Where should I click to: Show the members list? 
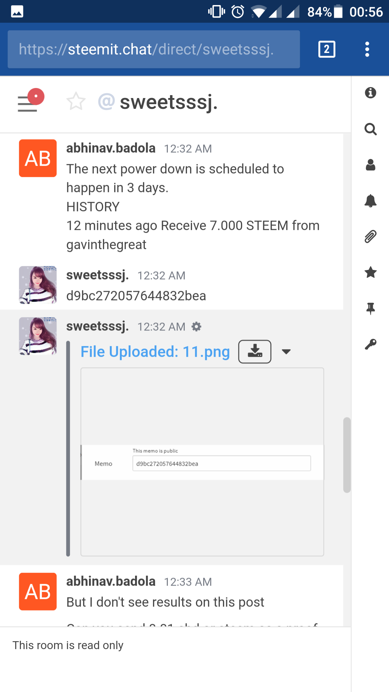click(370, 165)
